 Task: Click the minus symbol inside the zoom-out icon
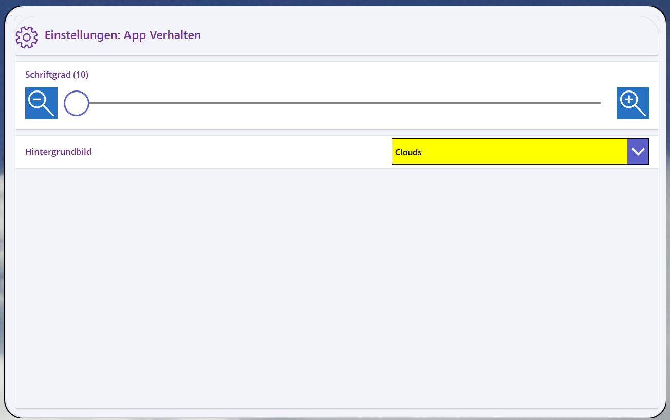click(38, 99)
